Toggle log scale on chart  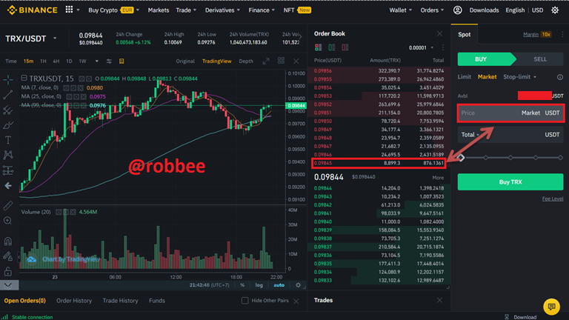pyautogui.click(x=259, y=285)
